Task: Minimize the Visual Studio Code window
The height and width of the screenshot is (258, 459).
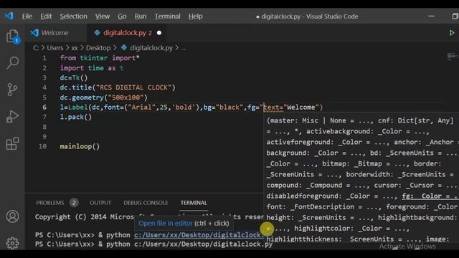Action: point(432,16)
